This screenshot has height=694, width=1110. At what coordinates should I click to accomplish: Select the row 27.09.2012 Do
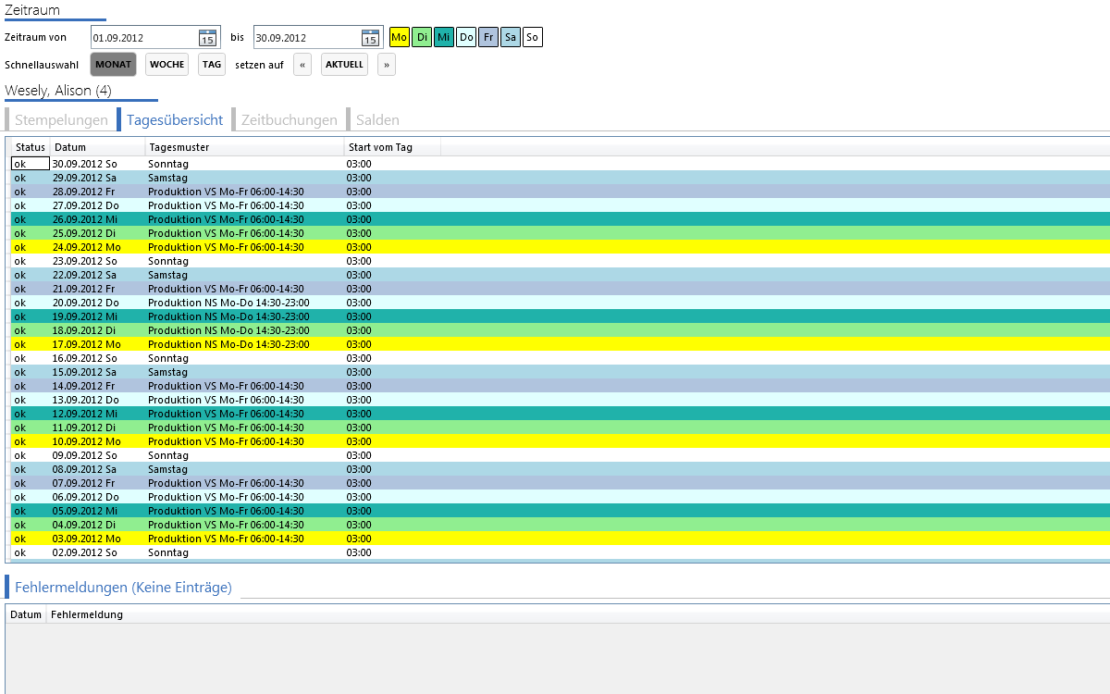[x=561, y=205]
